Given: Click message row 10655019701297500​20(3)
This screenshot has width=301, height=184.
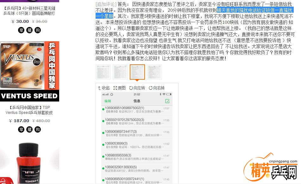Looking at the screenshot, I should [x=137, y=121].
